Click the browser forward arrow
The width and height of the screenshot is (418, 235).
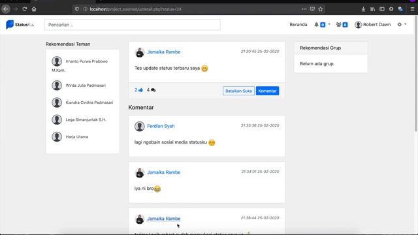(16, 9)
